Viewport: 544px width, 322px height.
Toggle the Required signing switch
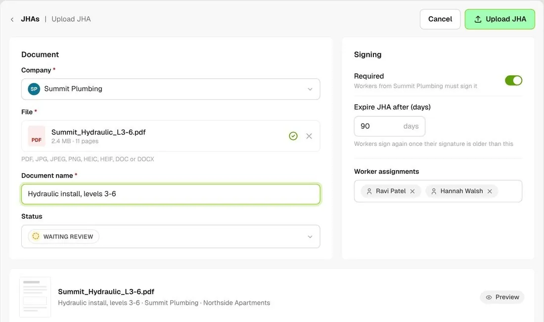click(x=513, y=81)
